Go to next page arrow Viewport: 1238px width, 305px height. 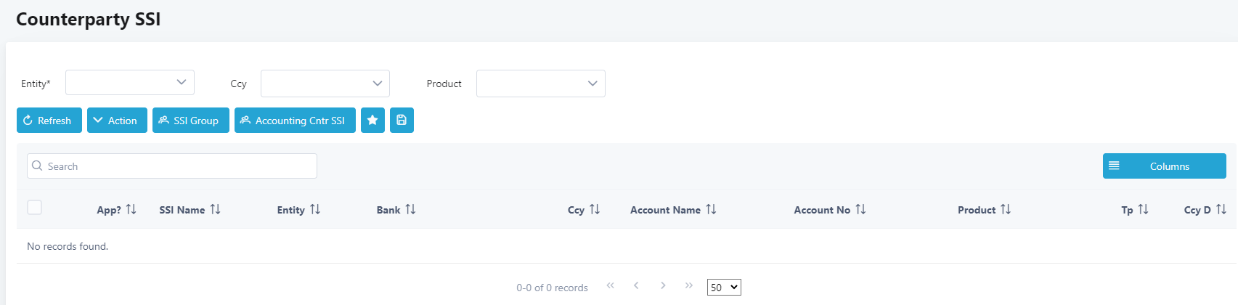click(663, 285)
